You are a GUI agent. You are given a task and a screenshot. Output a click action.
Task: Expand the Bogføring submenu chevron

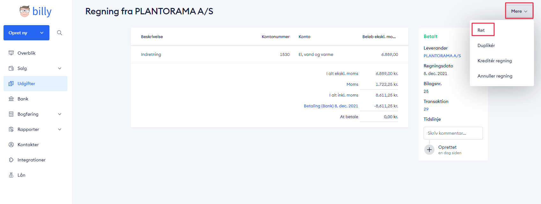pos(60,114)
